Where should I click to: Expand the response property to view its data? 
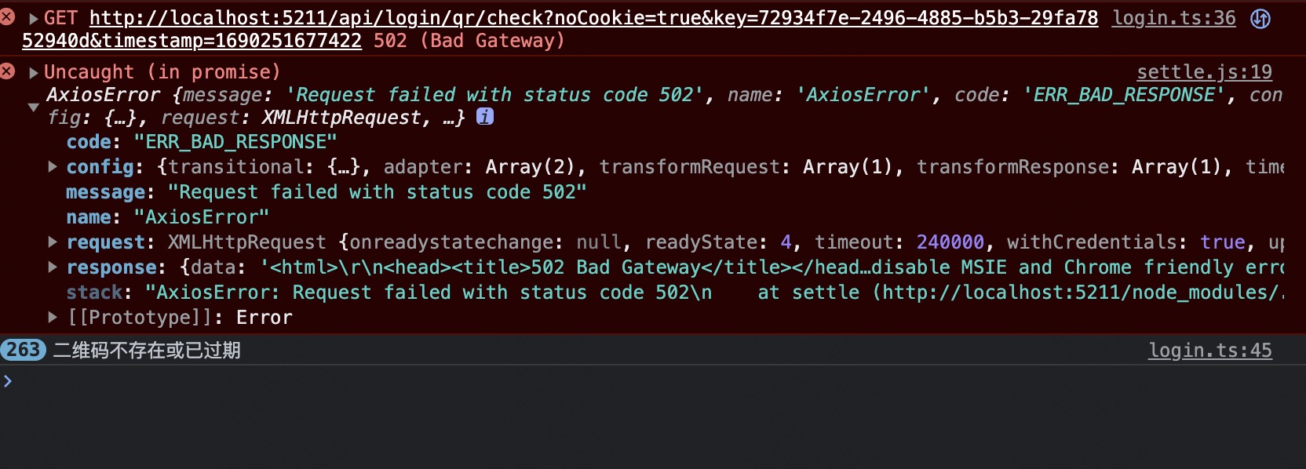(x=53, y=267)
